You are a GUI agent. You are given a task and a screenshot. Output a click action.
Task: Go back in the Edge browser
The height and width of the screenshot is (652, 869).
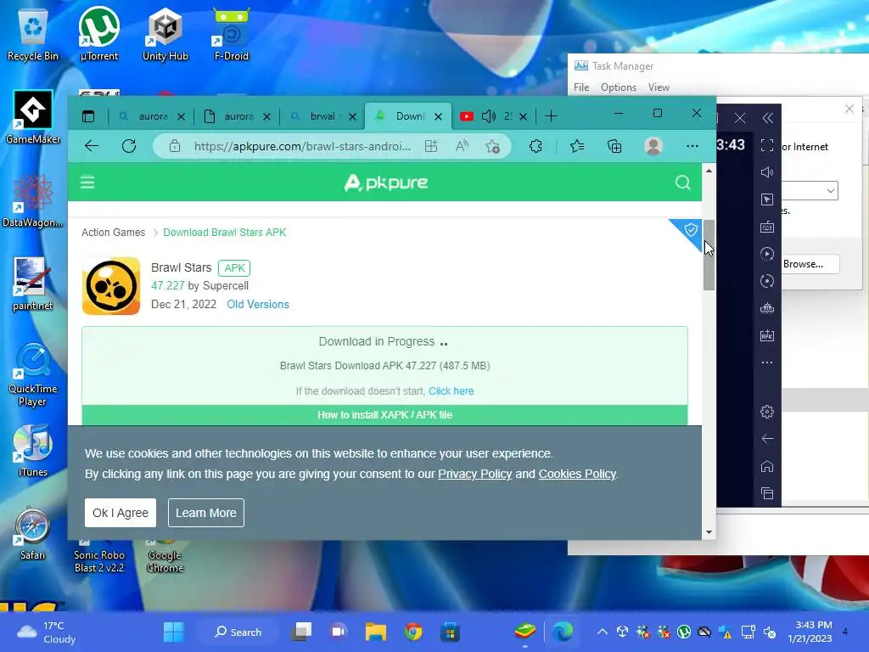click(x=92, y=146)
